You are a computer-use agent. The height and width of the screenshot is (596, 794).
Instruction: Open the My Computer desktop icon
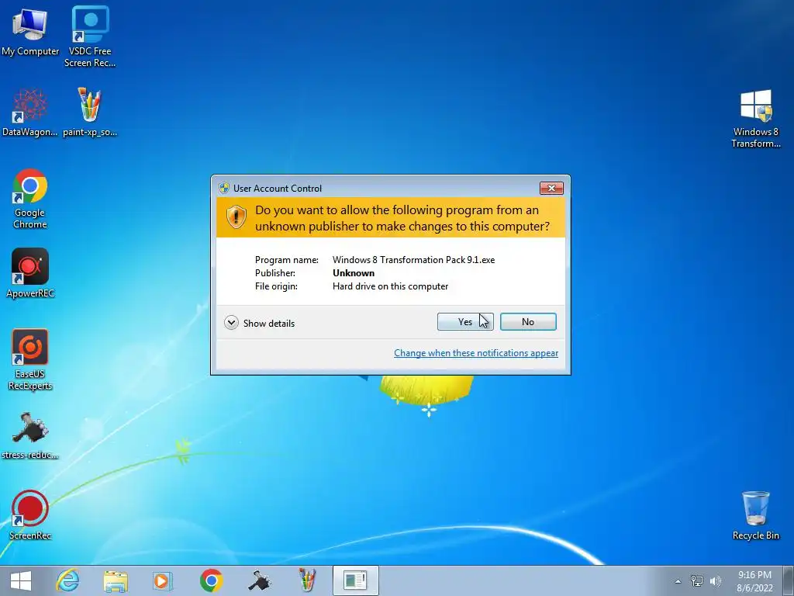[30, 33]
